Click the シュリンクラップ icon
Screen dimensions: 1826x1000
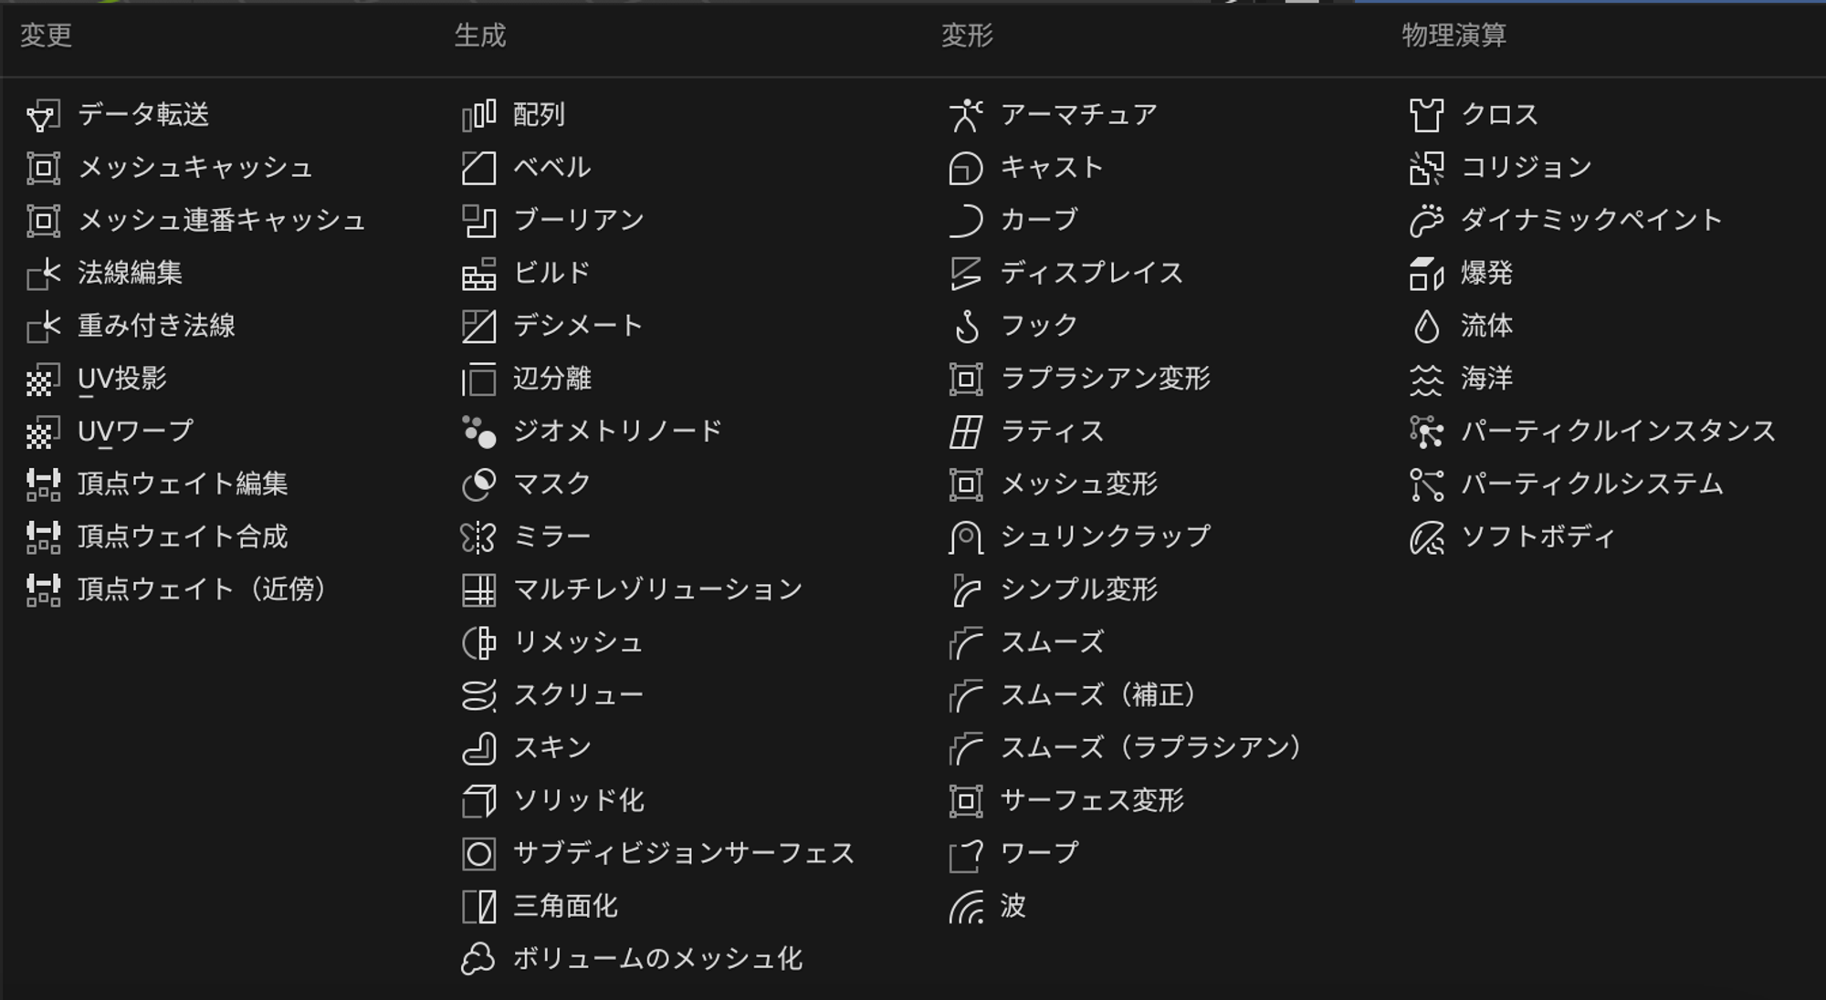pyautogui.click(x=966, y=537)
